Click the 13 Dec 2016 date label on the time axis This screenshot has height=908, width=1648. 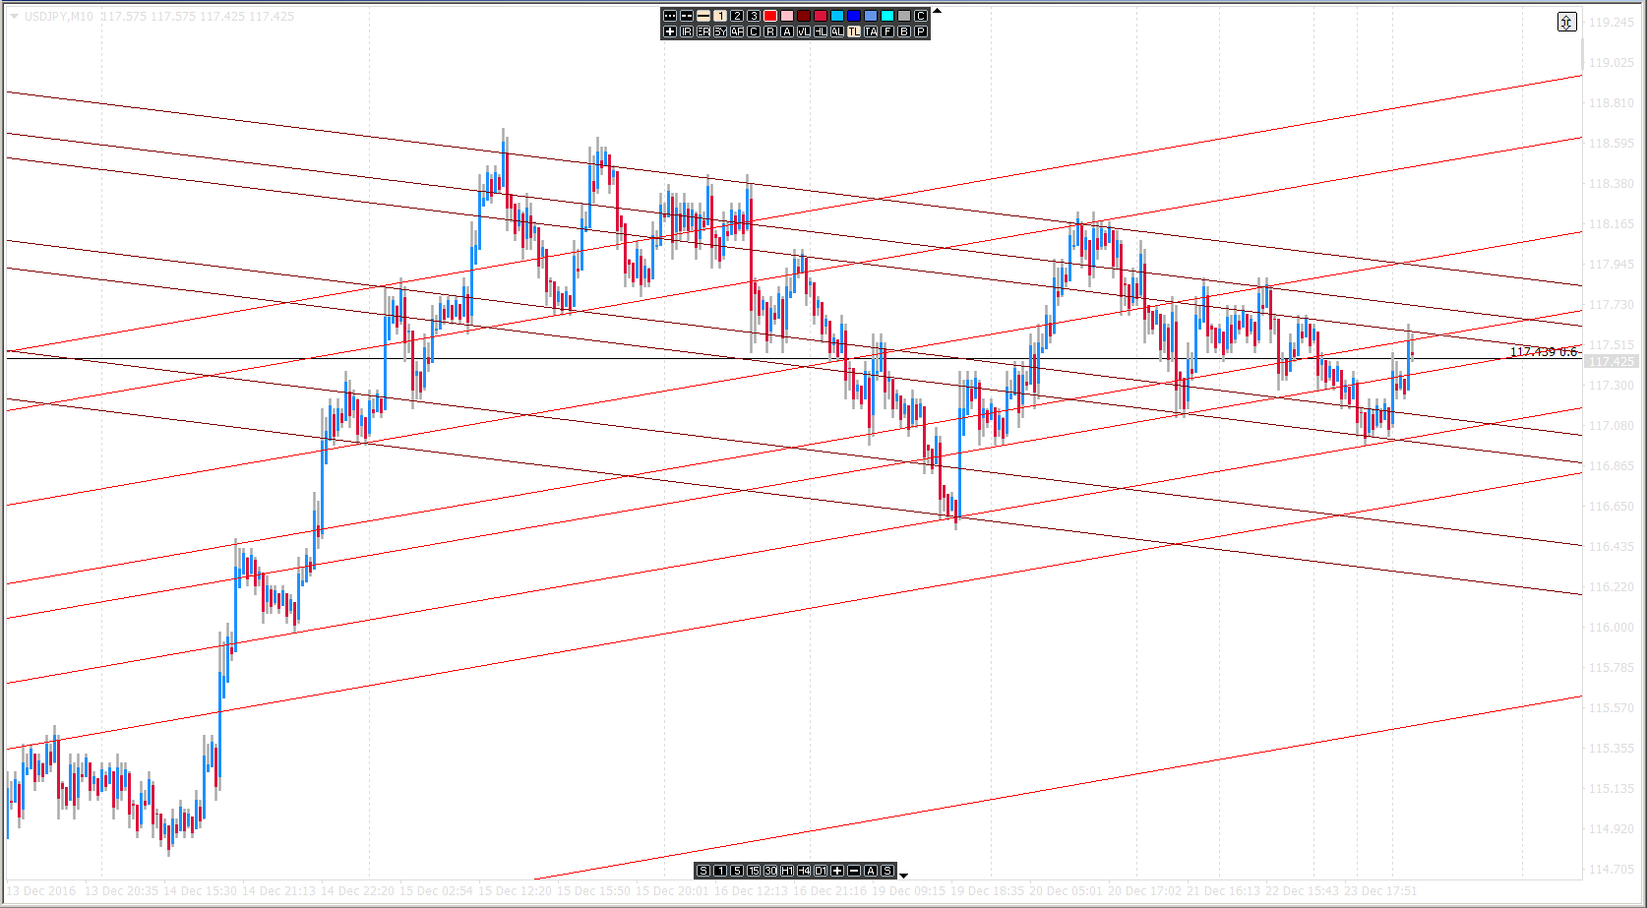coord(41,891)
